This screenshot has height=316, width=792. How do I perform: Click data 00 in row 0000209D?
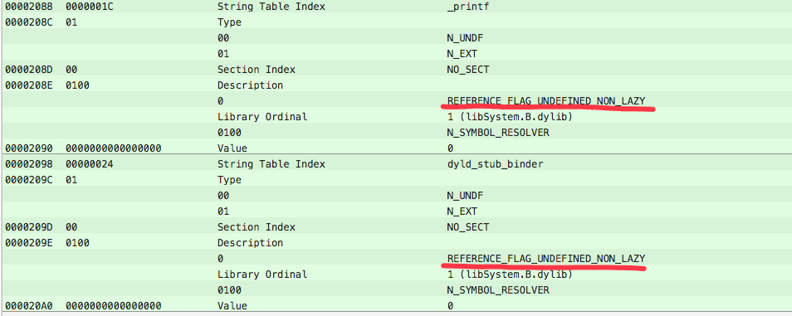71,227
